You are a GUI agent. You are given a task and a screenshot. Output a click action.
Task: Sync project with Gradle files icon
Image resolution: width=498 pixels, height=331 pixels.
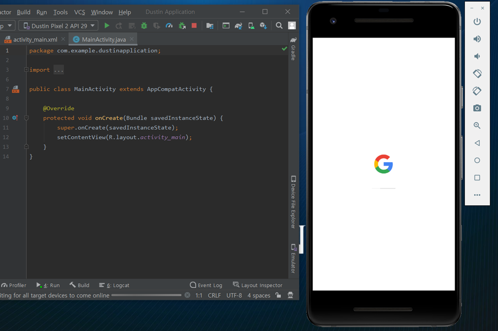(x=238, y=25)
